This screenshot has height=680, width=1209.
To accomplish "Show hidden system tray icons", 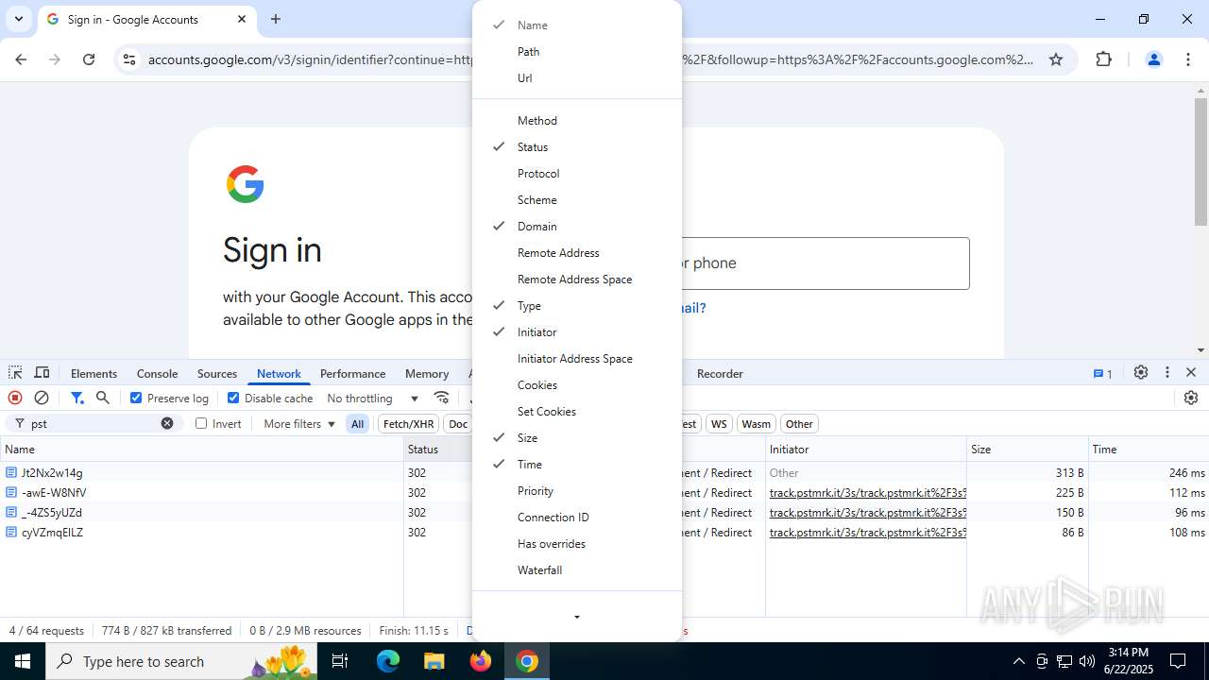I will [1018, 661].
